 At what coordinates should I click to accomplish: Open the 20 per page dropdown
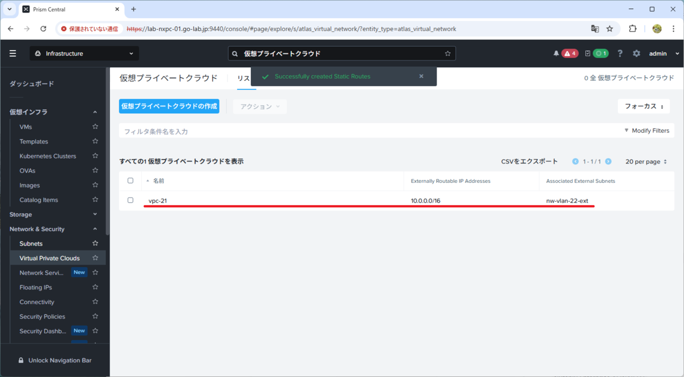coord(646,162)
